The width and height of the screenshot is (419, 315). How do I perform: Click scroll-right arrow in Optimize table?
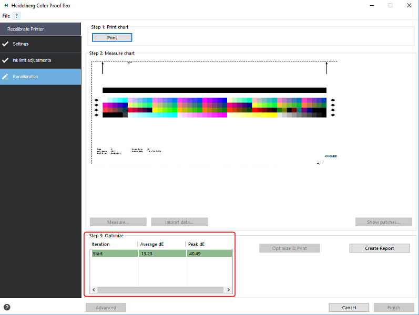pos(229,290)
